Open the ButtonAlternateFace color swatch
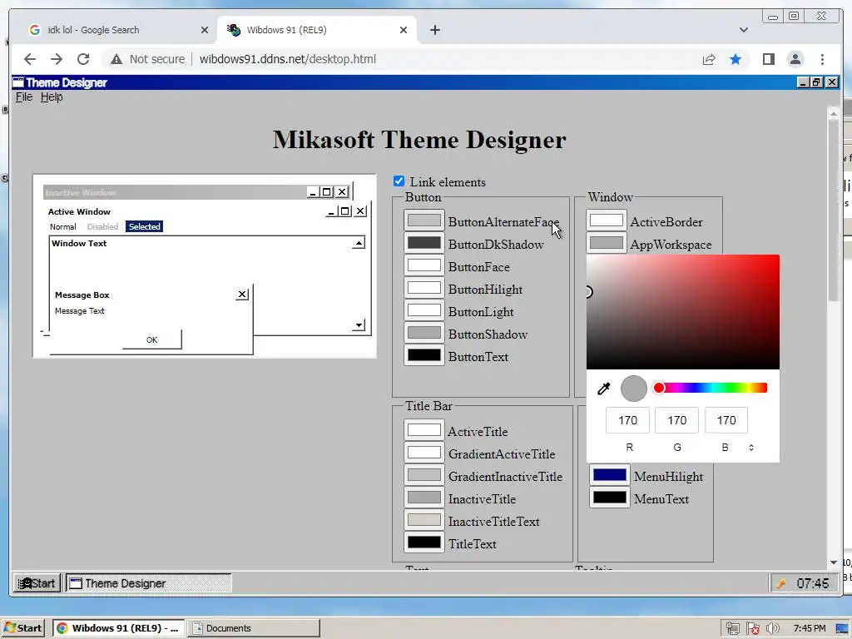 tap(424, 220)
